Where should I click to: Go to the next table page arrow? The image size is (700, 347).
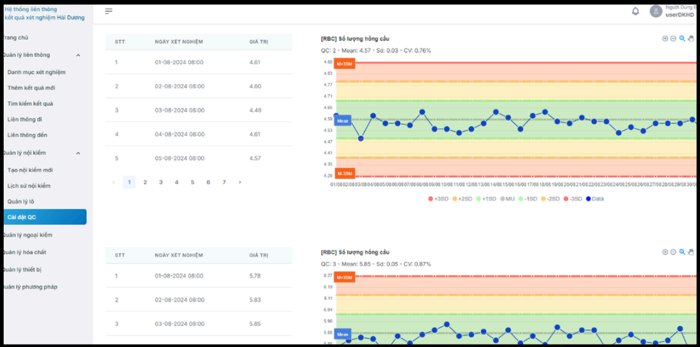point(240,182)
